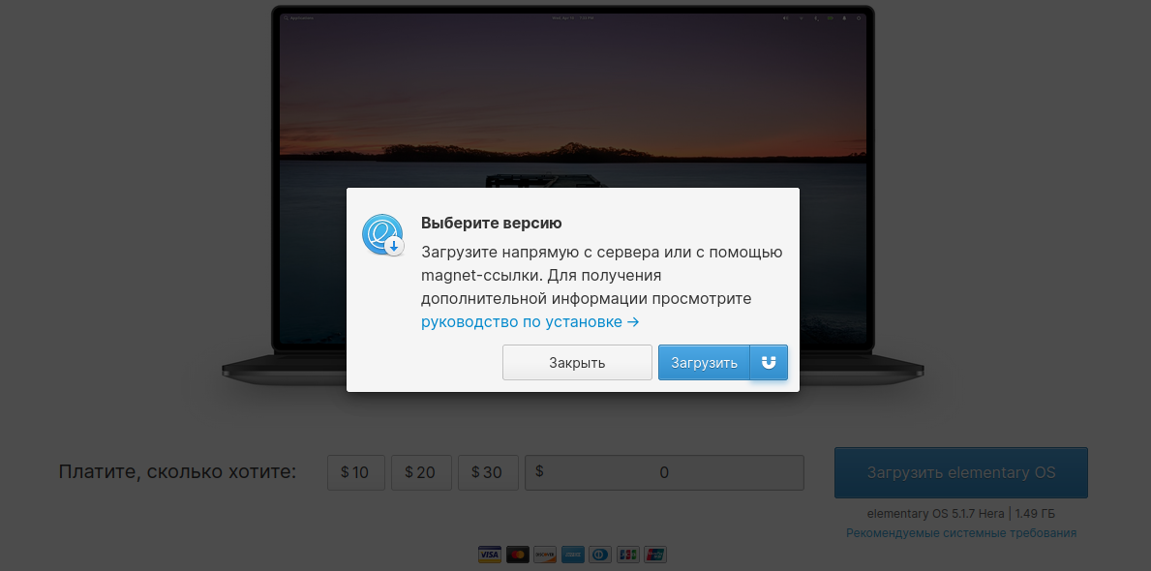
Task: Click the Закрыть button
Action: coord(577,363)
